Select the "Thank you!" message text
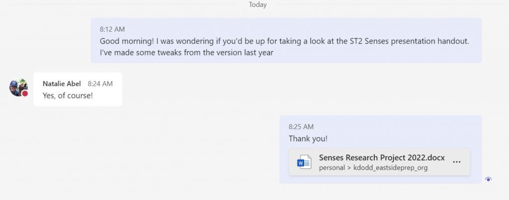 [308, 139]
